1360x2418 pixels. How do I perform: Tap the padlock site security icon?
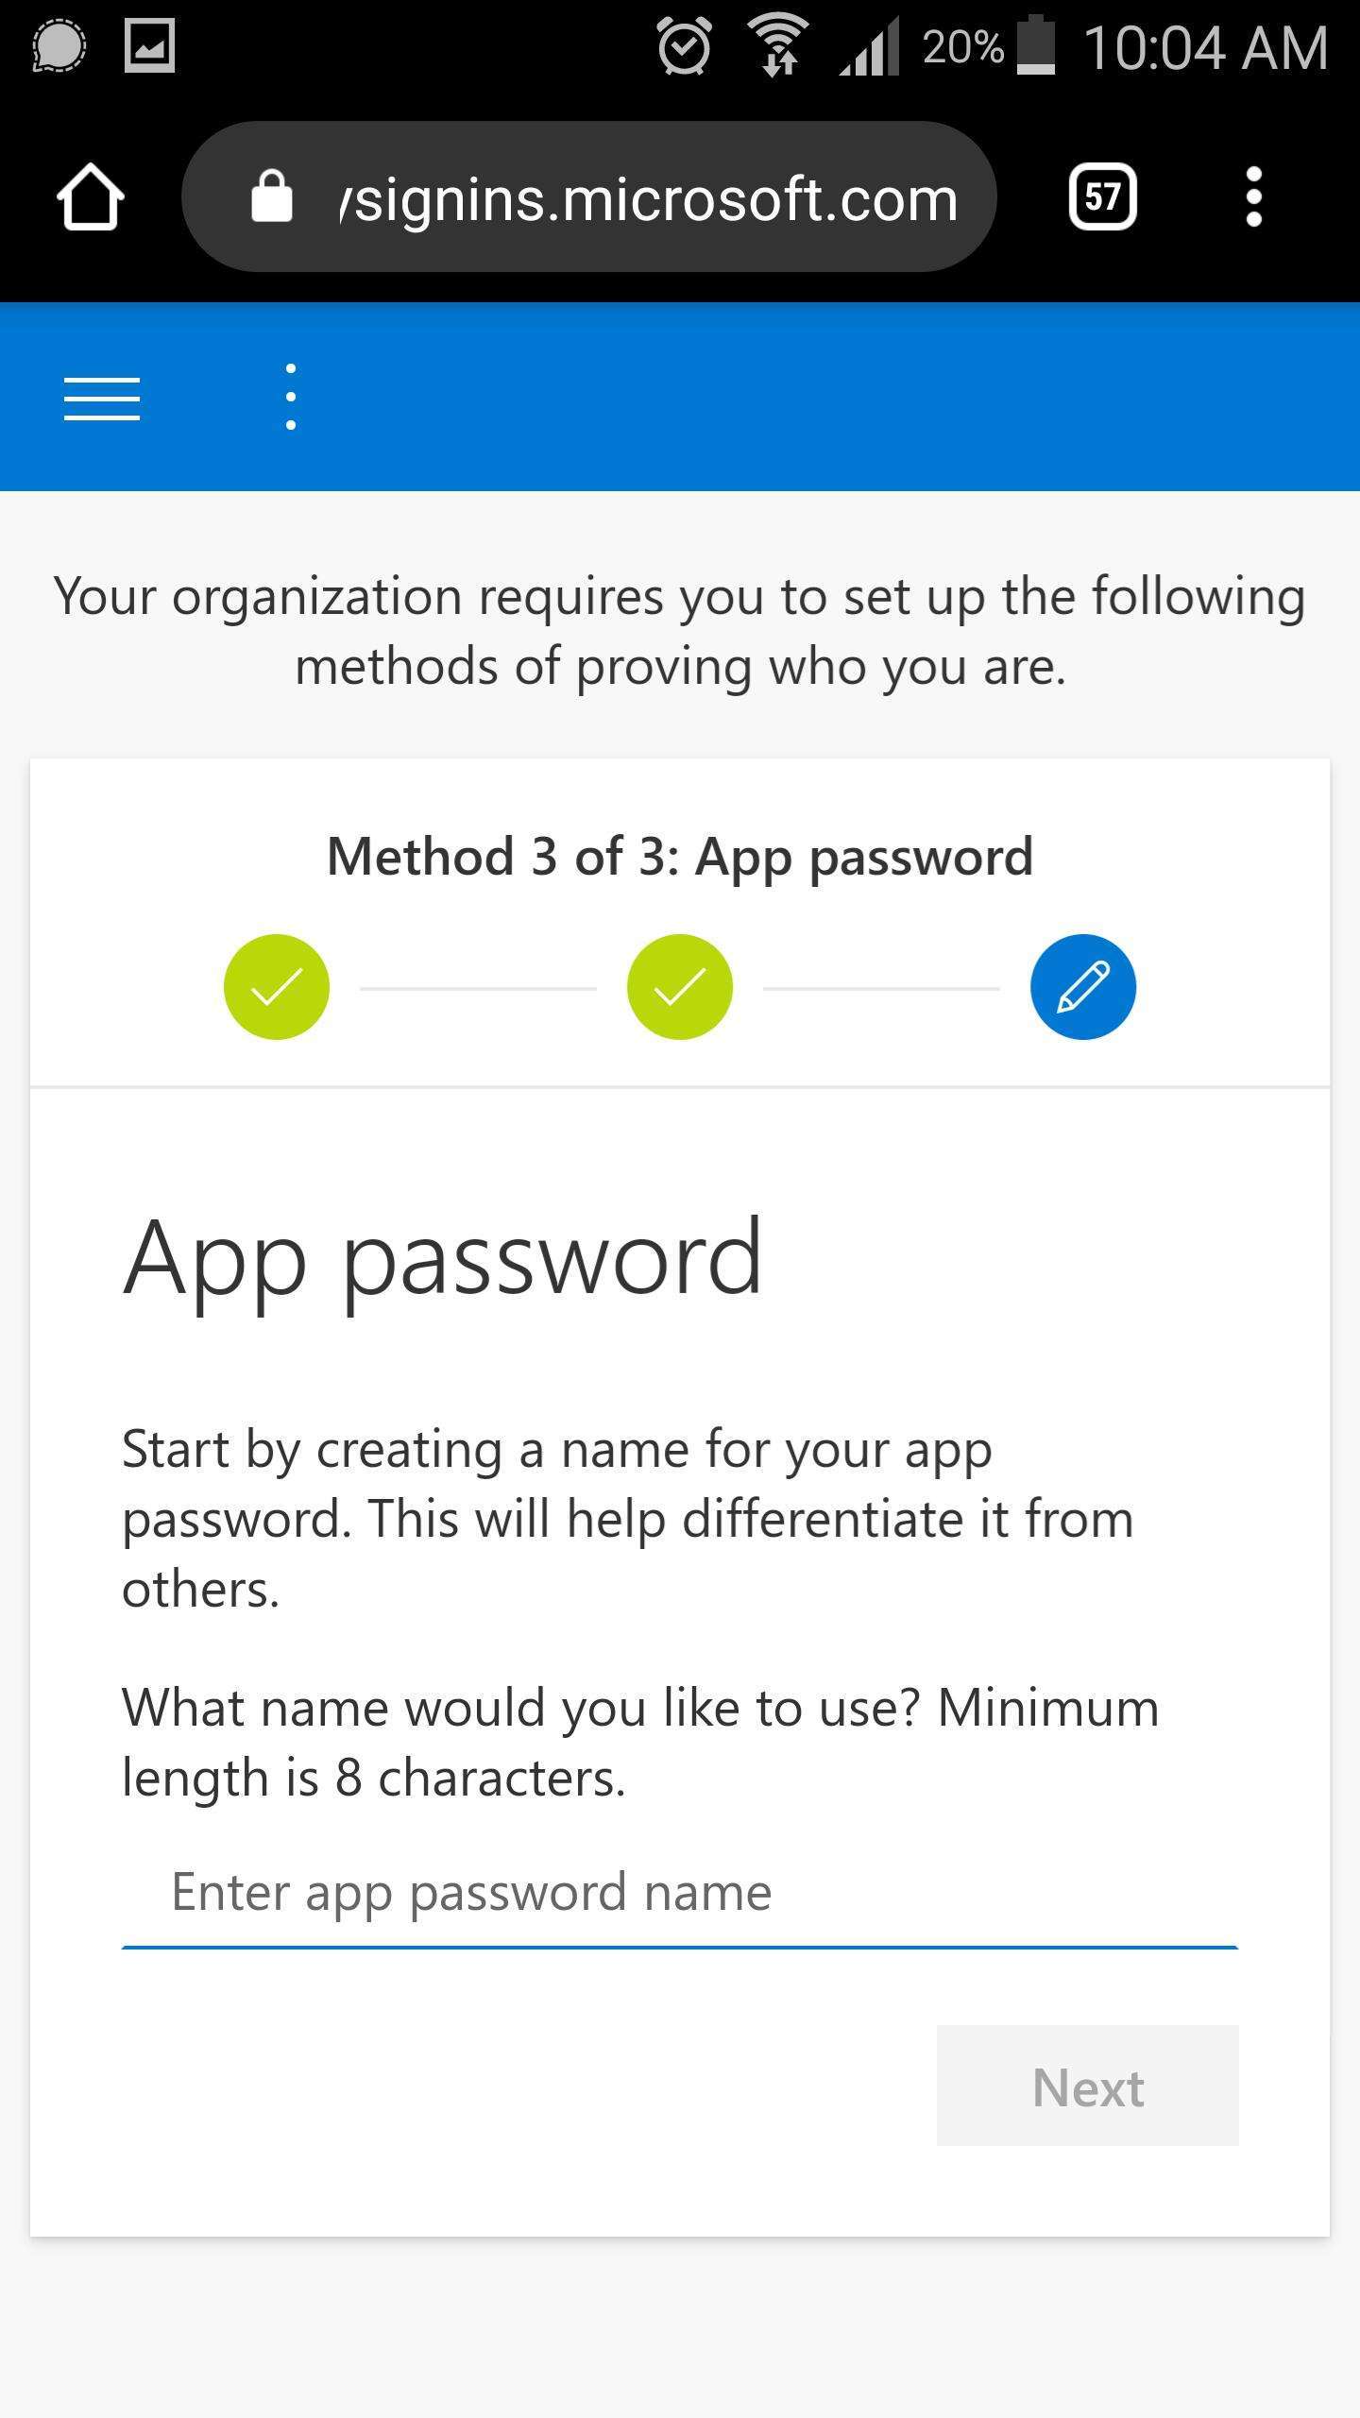[272, 196]
